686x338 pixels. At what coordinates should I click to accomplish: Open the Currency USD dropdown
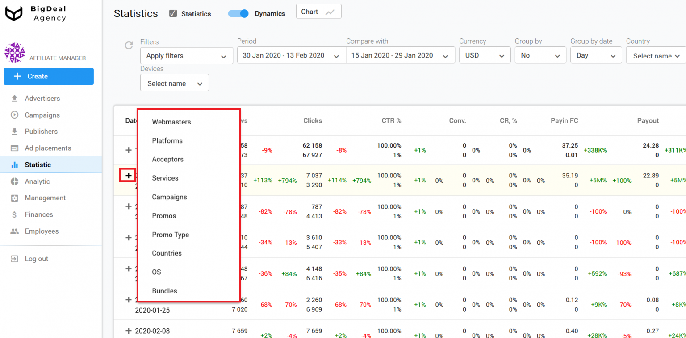click(485, 55)
